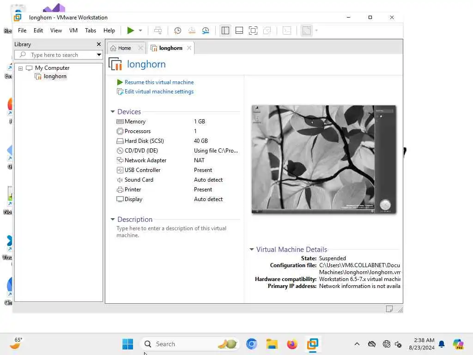Close the Home tab
Image resolution: width=473 pixels, height=355 pixels.
point(140,48)
